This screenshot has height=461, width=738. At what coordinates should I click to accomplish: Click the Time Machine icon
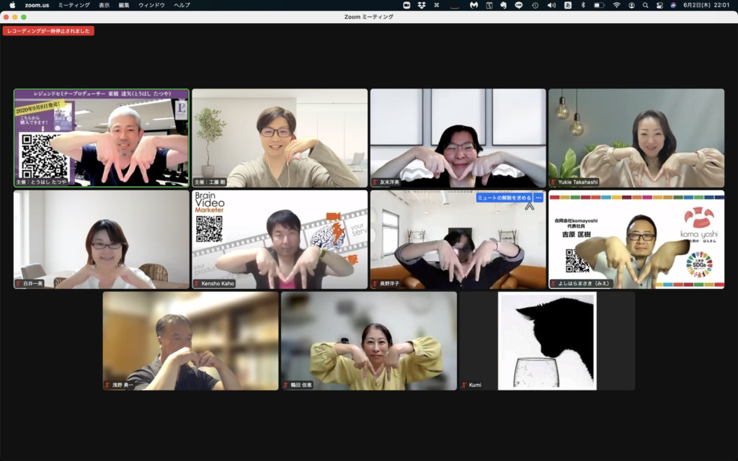(x=535, y=5)
